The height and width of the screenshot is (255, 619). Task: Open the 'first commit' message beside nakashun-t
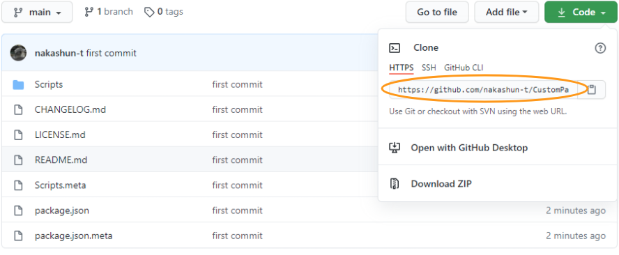112,53
